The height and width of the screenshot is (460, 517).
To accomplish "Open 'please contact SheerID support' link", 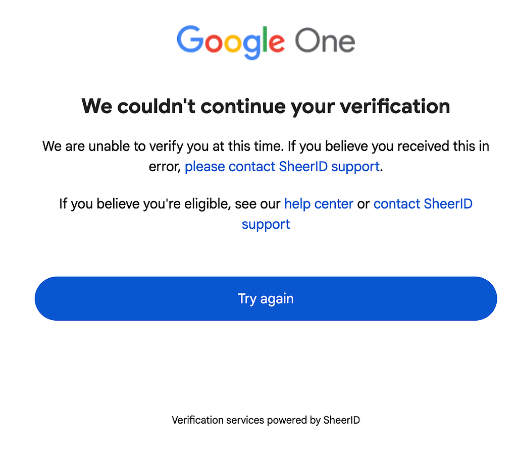I will click(282, 167).
